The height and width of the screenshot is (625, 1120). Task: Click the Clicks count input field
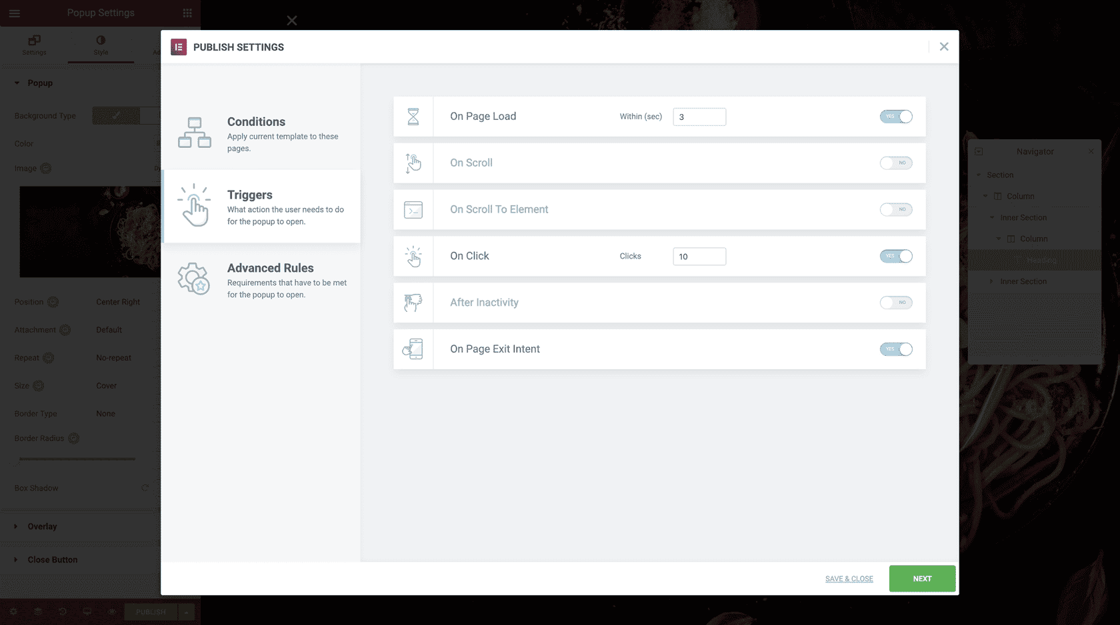pos(699,257)
